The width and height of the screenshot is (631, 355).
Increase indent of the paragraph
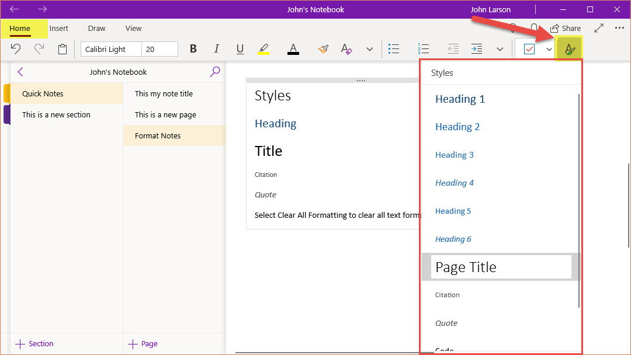(x=477, y=50)
